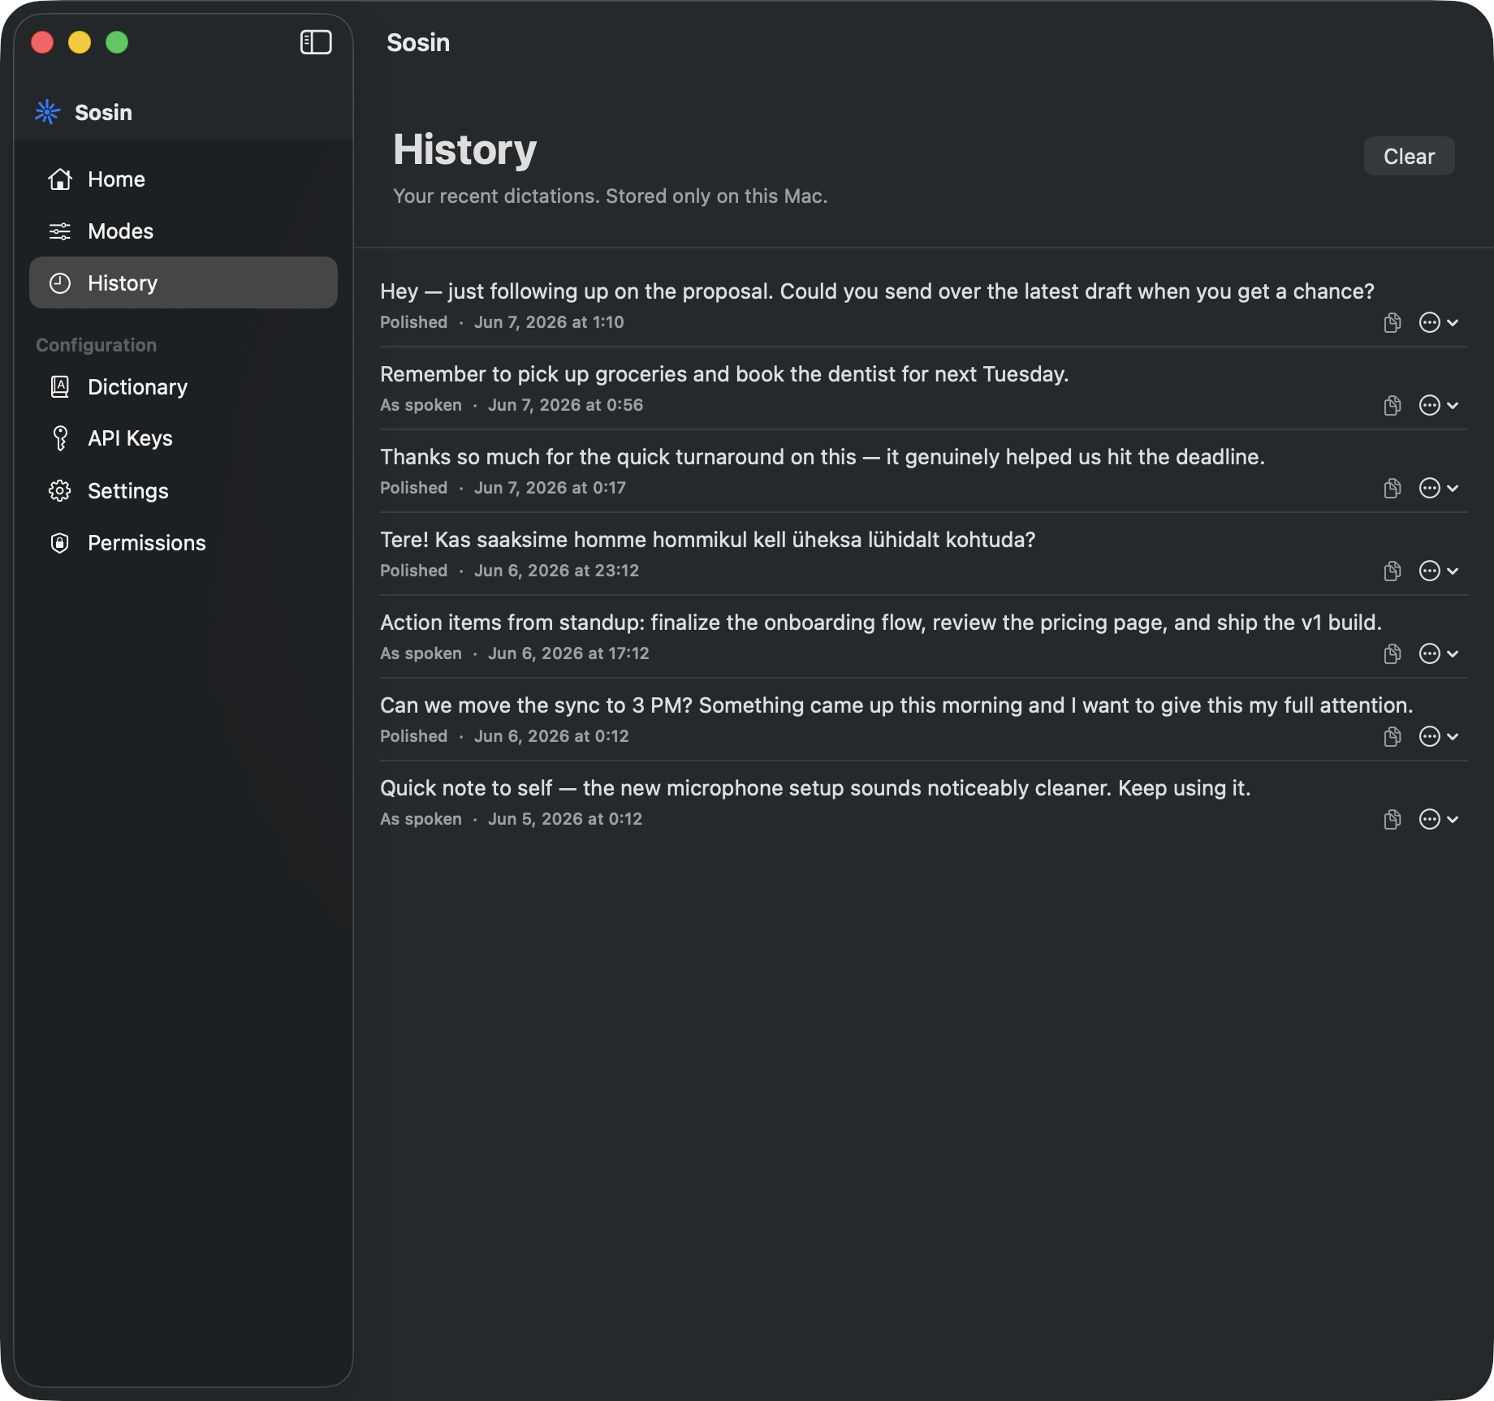1494x1401 pixels.
Task: Copy the proposal follow-up dictation
Action: click(1393, 323)
